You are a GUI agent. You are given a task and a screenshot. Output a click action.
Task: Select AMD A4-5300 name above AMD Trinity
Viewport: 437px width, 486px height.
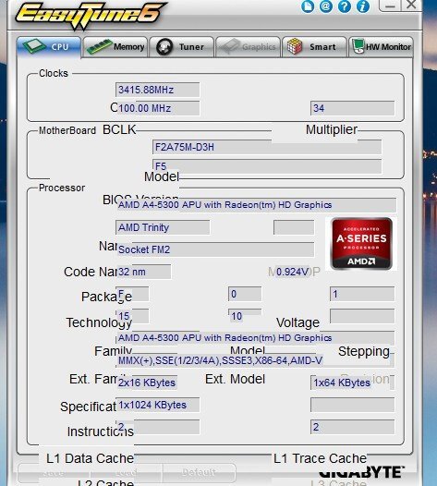256,205
